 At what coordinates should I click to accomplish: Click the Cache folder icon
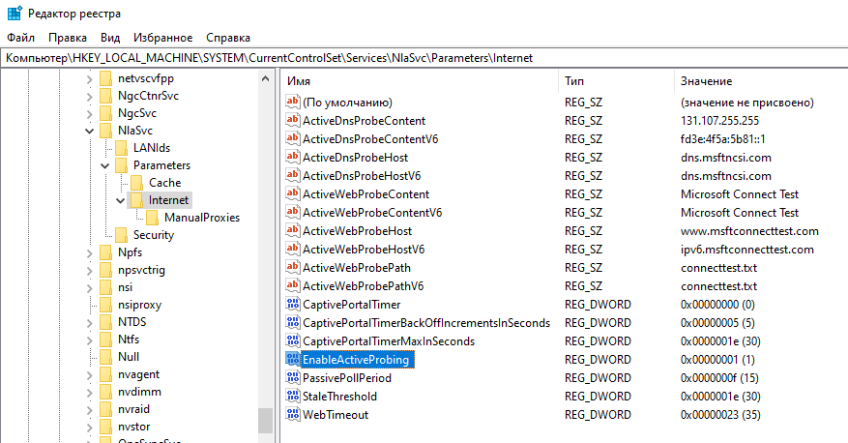coord(137,183)
